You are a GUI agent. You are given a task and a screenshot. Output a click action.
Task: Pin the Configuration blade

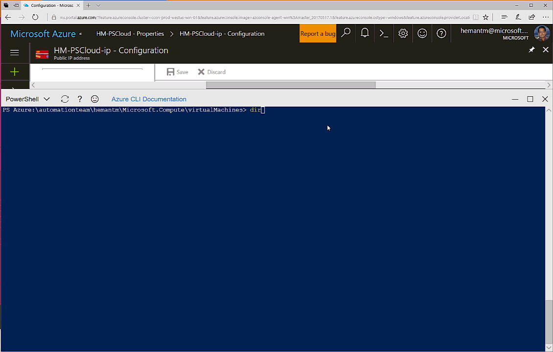[x=531, y=50]
